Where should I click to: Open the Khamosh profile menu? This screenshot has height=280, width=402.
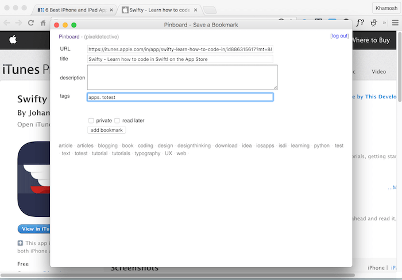point(386,8)
